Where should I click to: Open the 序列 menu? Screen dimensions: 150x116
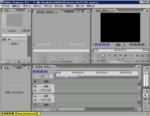[48, 6]
